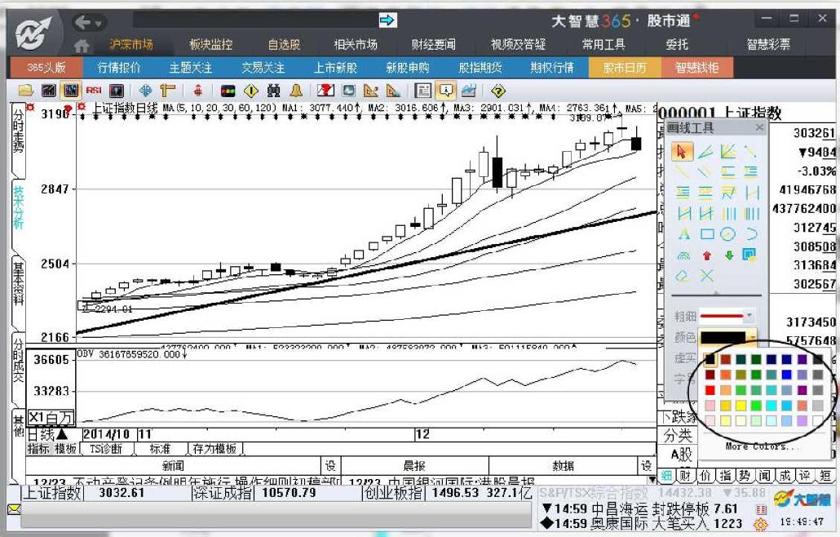Click the traffic light toolbar icon
The height and width of the screenshot is (537, 840).
click(x=228, y=91)
